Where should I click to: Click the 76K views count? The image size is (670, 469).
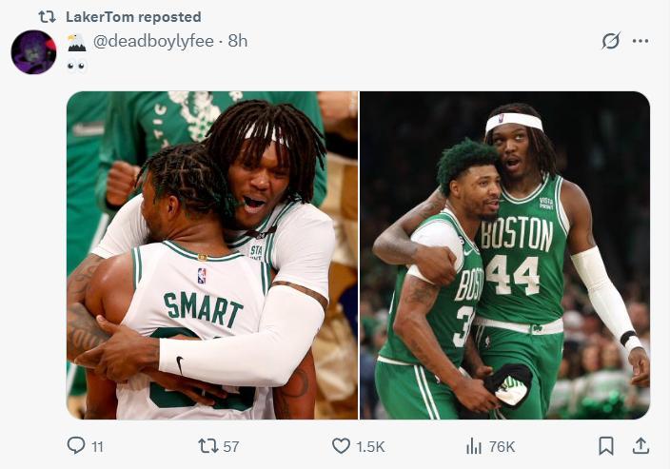point(502,446)
